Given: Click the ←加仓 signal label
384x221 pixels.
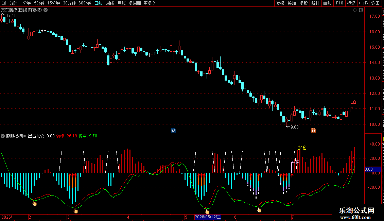Looking at the screenshot, I should [x=300, y=148].
